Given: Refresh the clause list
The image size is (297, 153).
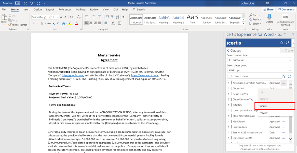Looking at the screenshot, I should 289,76.
